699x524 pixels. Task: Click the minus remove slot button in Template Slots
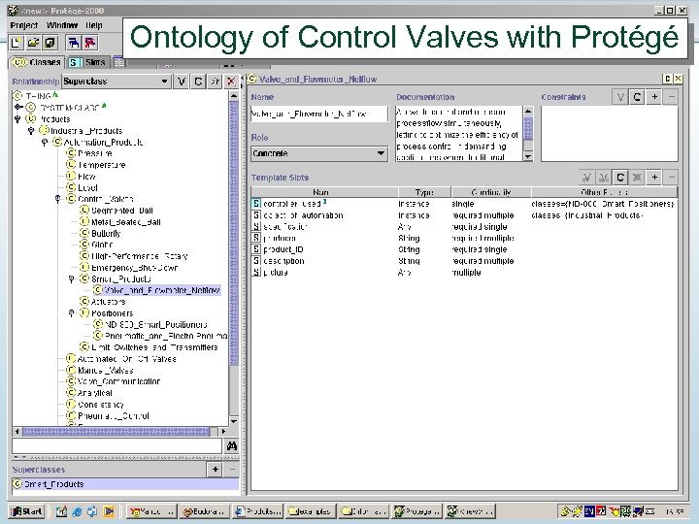672,178
